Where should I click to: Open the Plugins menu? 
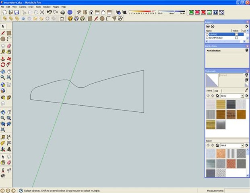point(56,7)
